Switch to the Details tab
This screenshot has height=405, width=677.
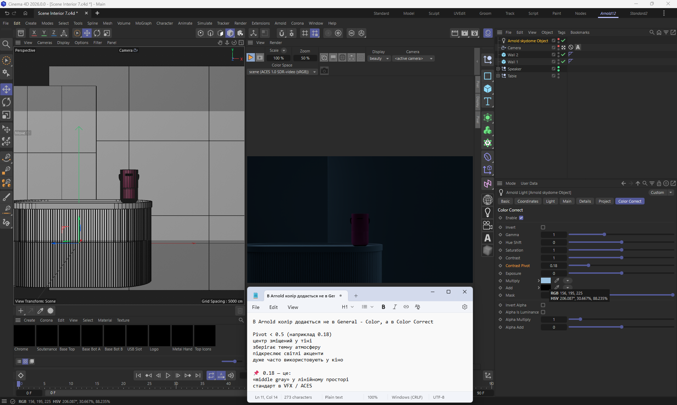[x=585, y=201]
